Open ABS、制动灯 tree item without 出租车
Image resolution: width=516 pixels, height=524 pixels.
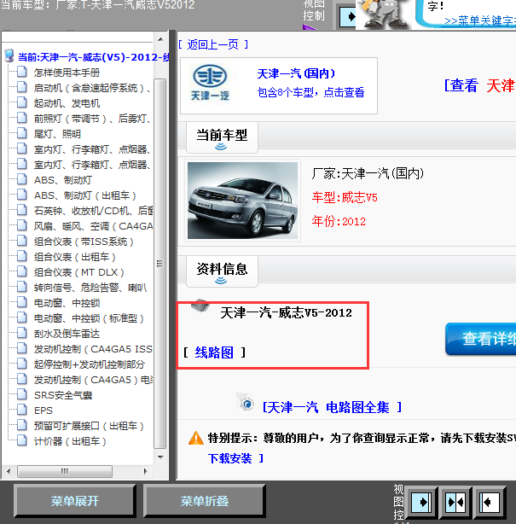[63, 180]
